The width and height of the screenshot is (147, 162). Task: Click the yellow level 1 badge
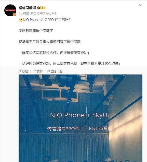(43, 8)
